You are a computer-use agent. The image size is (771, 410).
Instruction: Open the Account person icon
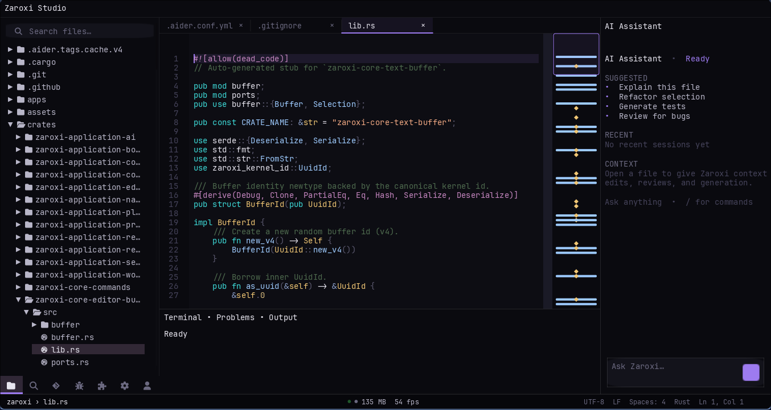[147, 385]
